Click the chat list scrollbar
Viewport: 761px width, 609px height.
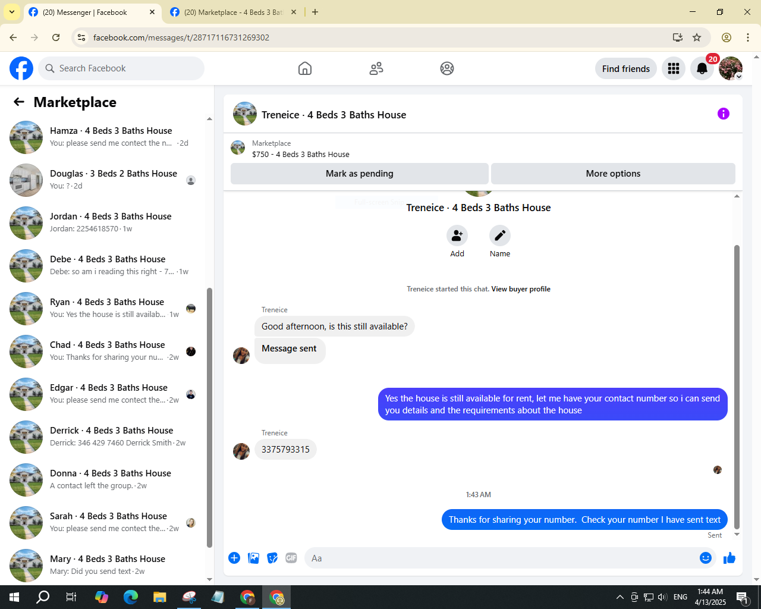point(209,417)
